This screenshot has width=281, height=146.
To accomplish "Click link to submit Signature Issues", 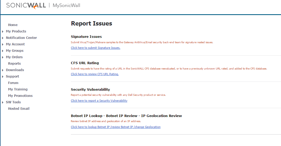I will [95, 48].
